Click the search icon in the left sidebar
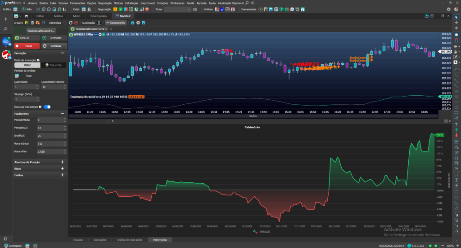The height and width of the screenshot is (248, 461). [x=6, y=29]
